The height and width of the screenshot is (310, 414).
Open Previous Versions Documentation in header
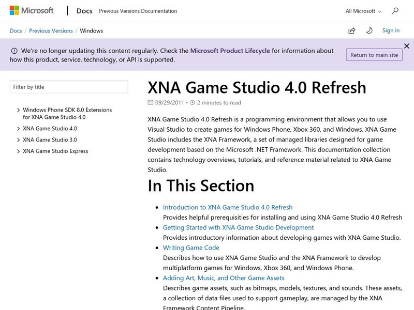click(x=138, y=11)
